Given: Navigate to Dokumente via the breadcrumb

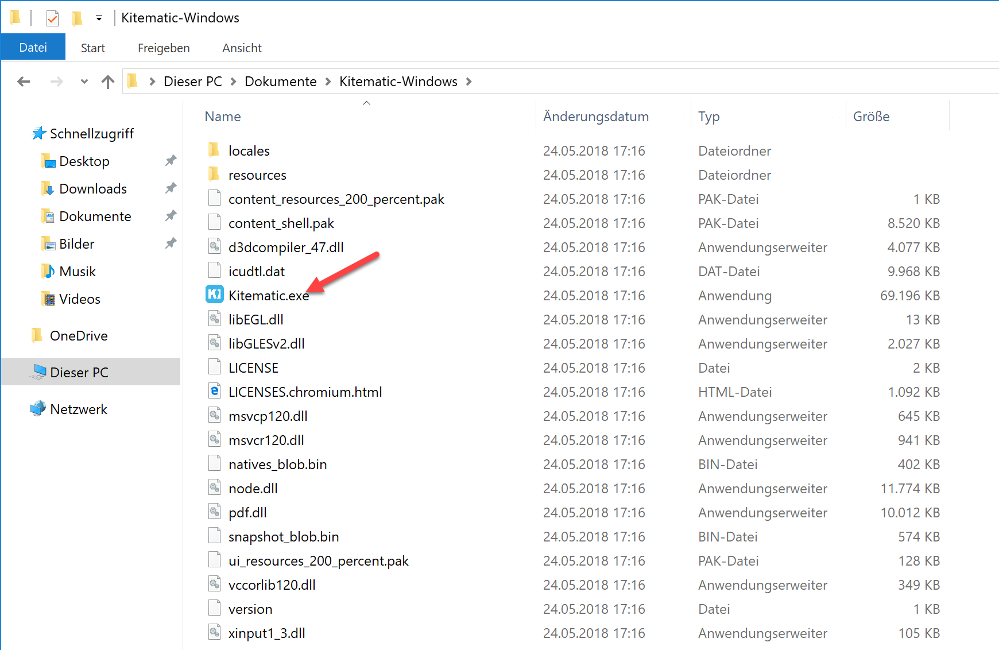Looking at the screenshot, I should (x=281, y=81).
